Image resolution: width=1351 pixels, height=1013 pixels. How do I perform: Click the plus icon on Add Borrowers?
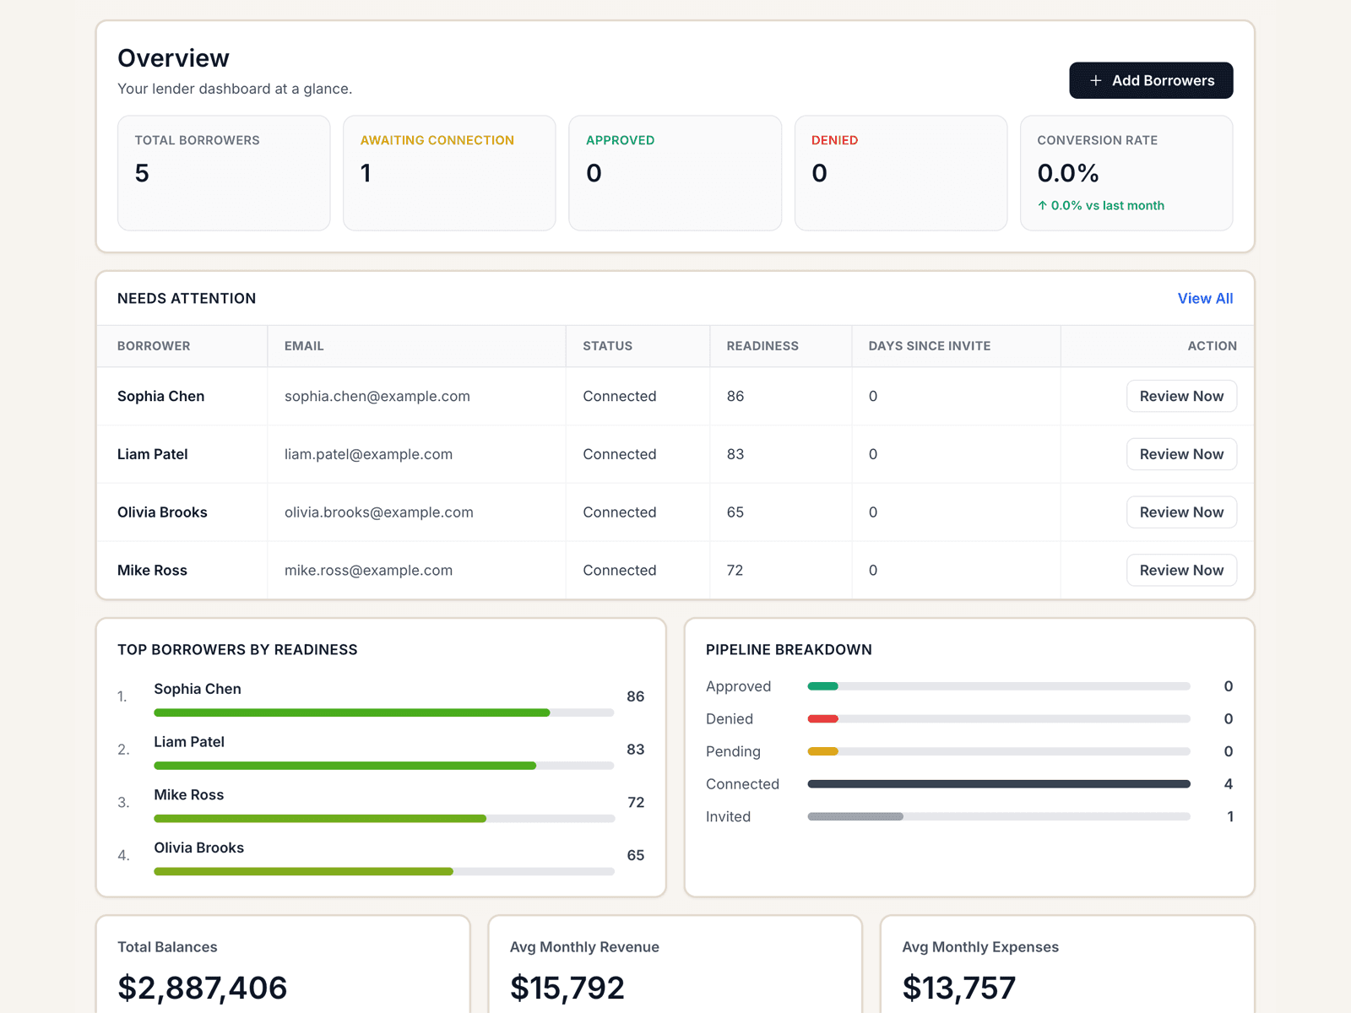pyautogui.click(x=1096, y=80)
